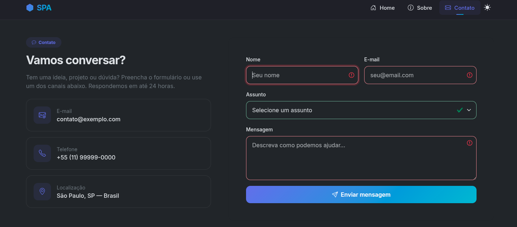The height and width of the screenshot is (227, 517).
Task: Click the location pin icon on the Localização card
Action: [42, 192]
